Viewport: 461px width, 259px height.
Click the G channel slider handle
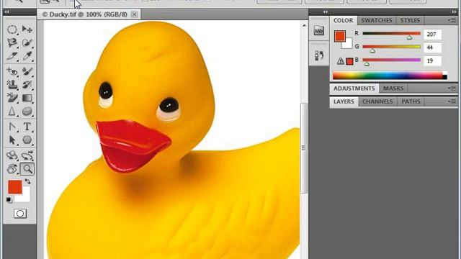pos(372,51)
